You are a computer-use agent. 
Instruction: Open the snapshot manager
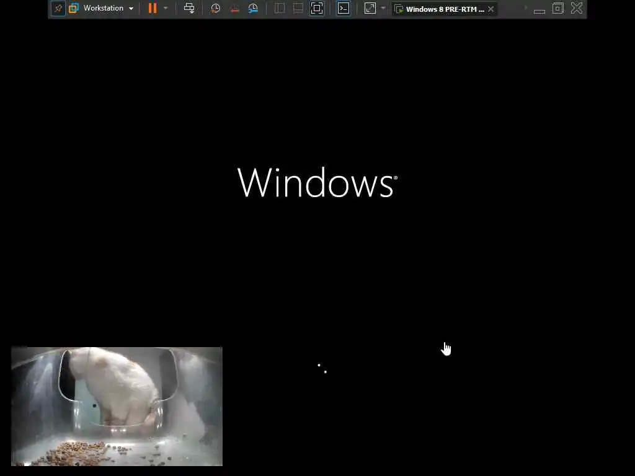(x=253, y=9)
